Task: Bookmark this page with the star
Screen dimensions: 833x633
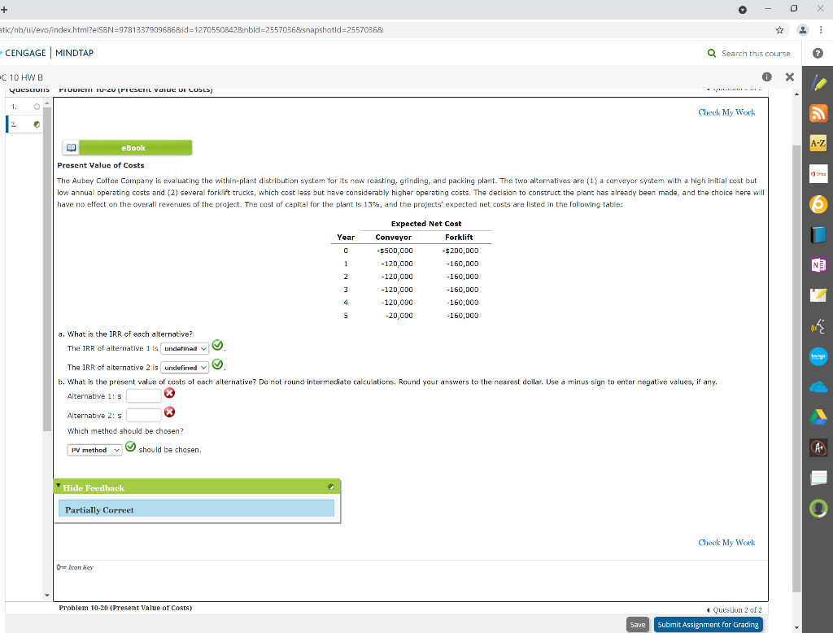Action: [x=779, y=30]
